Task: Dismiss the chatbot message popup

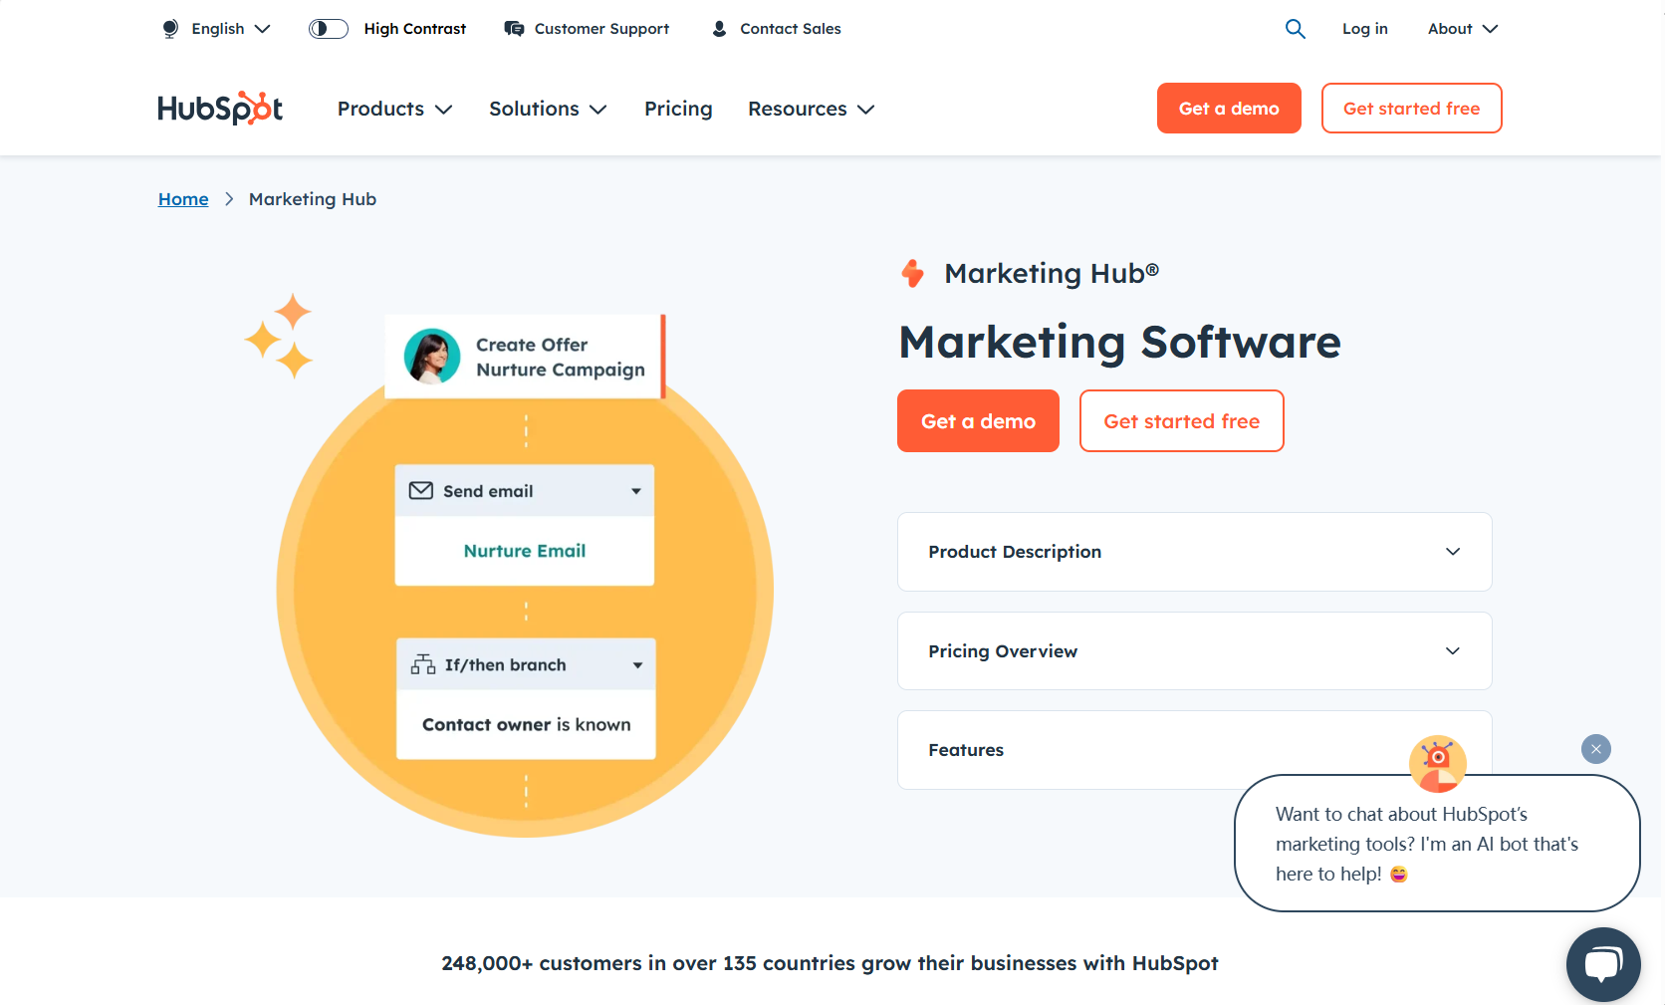Action: (x=1596, y=749)
